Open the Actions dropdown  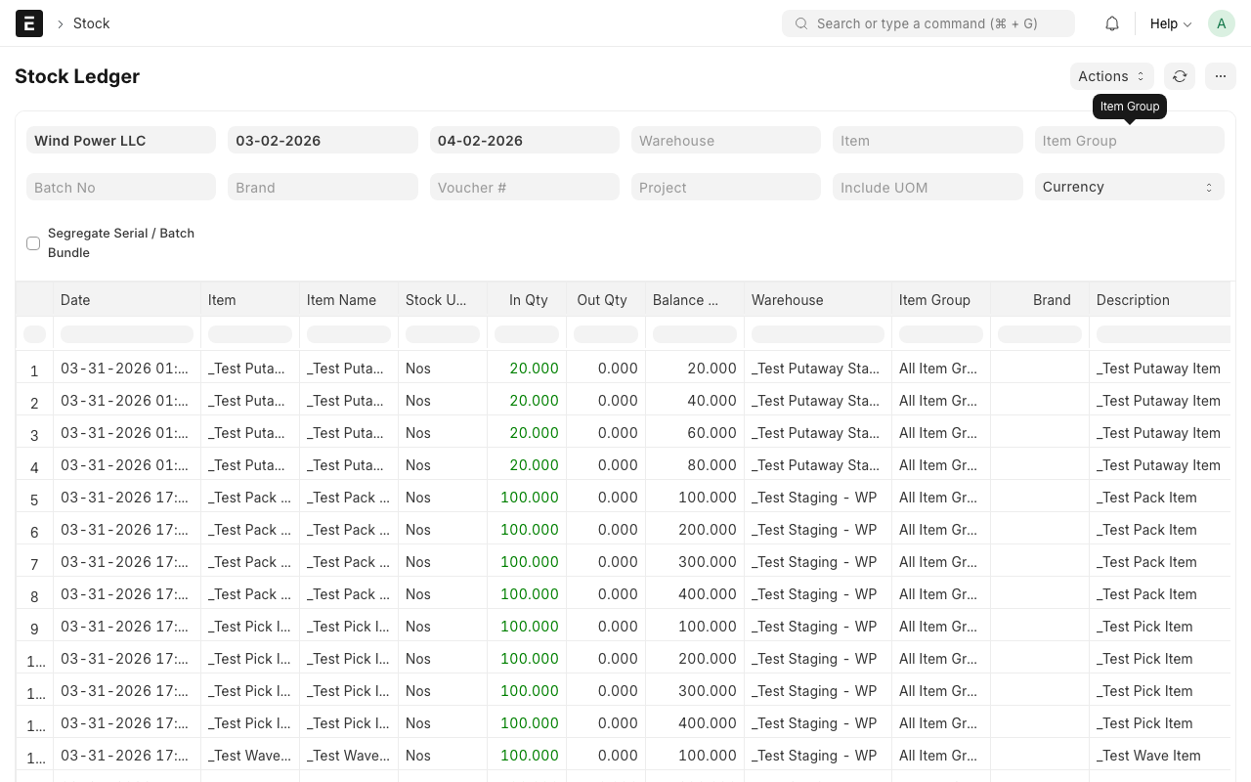pyautogui.click(x=1111, y=75)
